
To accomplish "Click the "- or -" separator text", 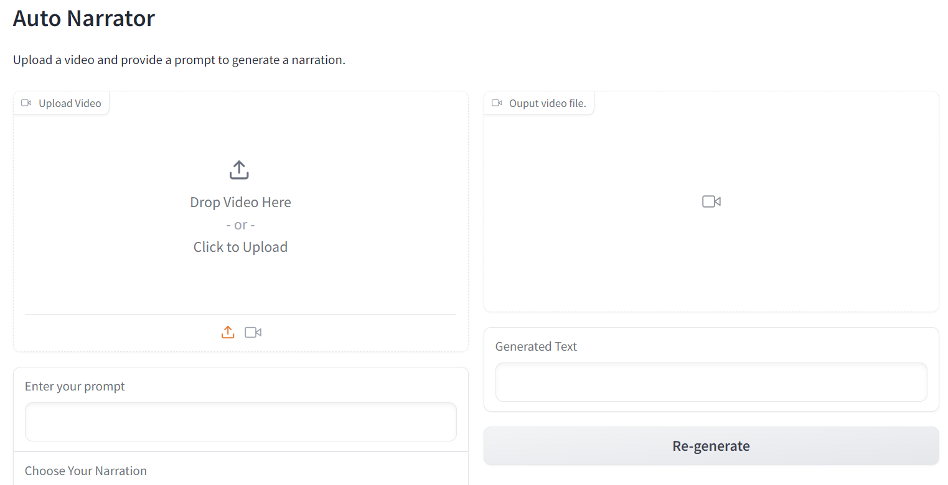I will [240, 224].
